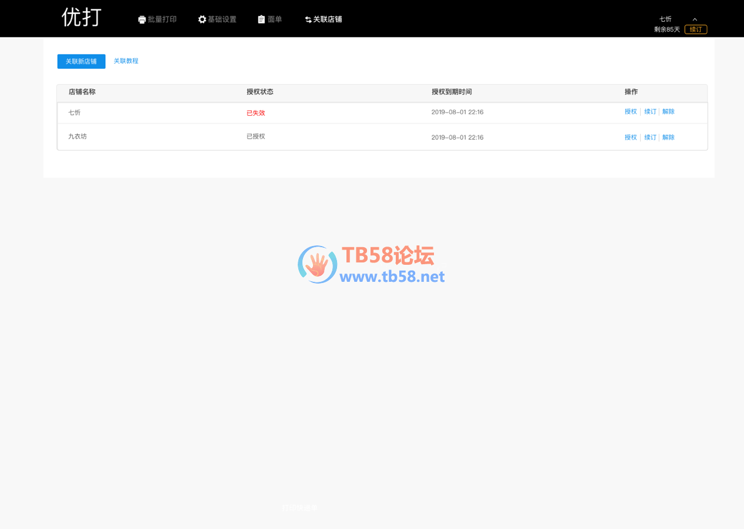
Task: Click the 授权到期时间 column header
Action: (x=452, y=92)
